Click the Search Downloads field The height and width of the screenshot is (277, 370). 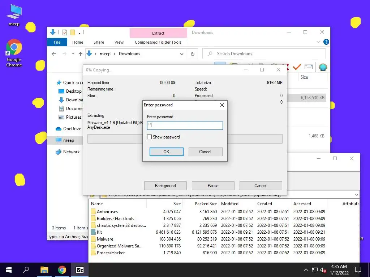pos(264,54)
